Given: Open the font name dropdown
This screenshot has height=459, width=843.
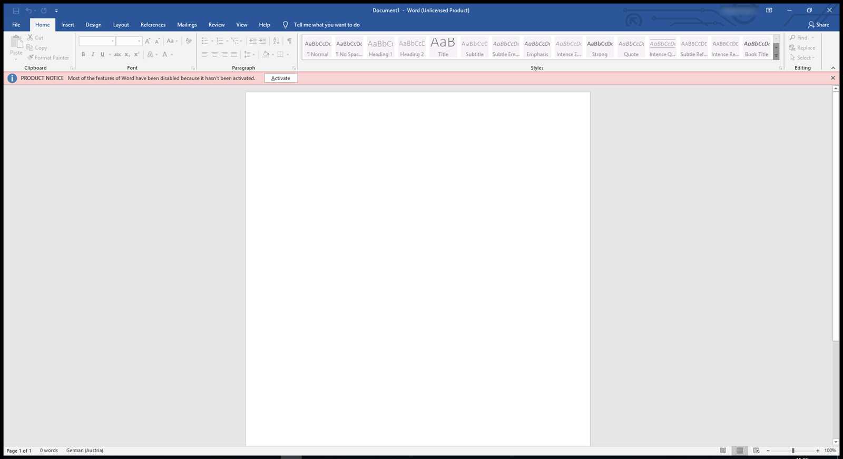Looking at the screenshot, I should coord(113,41).
